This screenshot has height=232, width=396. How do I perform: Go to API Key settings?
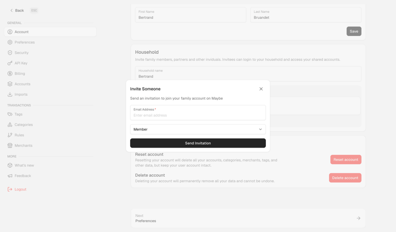point(50,63)
